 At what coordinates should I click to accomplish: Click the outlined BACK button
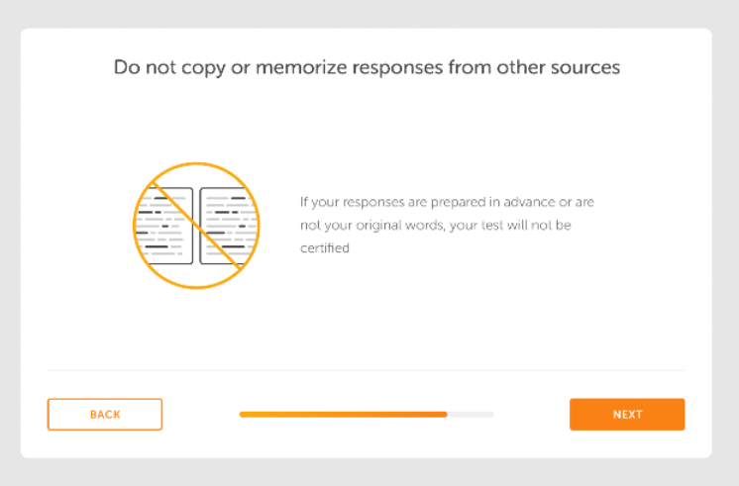coord(105,415)
